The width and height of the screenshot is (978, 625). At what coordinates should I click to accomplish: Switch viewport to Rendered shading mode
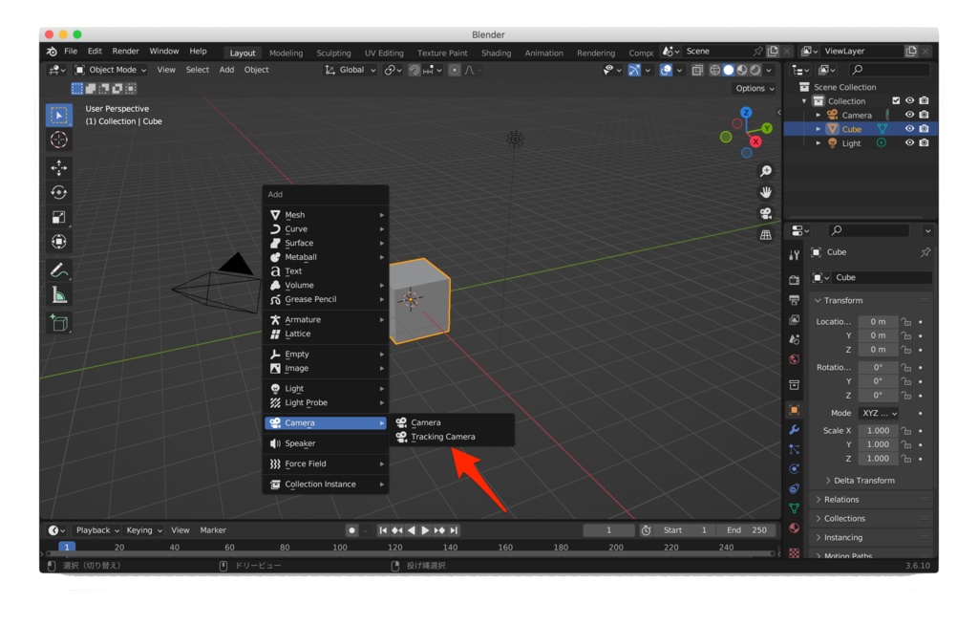pyautogui.click(x=755, y=70)
